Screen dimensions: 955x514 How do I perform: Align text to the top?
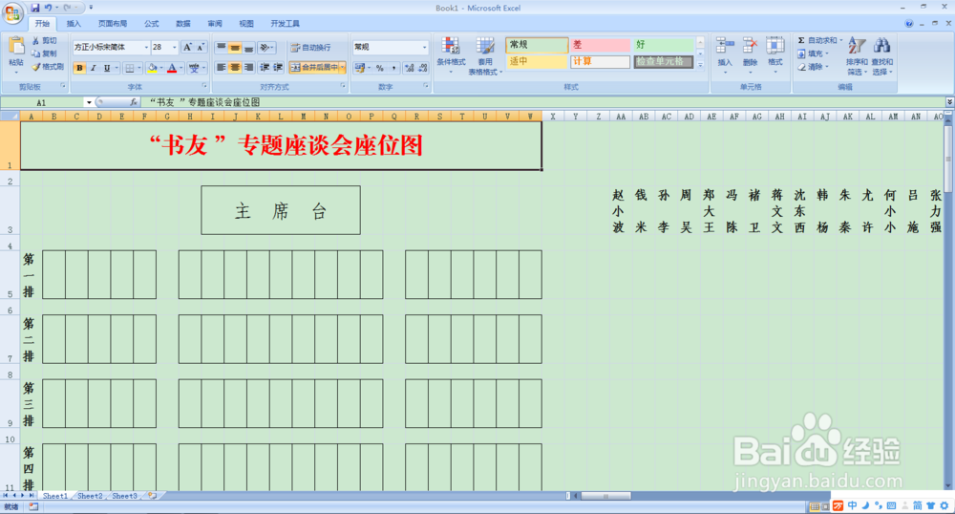222,47
